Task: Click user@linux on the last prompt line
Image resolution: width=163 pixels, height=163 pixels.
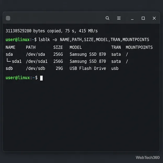Action: [18, 78]
